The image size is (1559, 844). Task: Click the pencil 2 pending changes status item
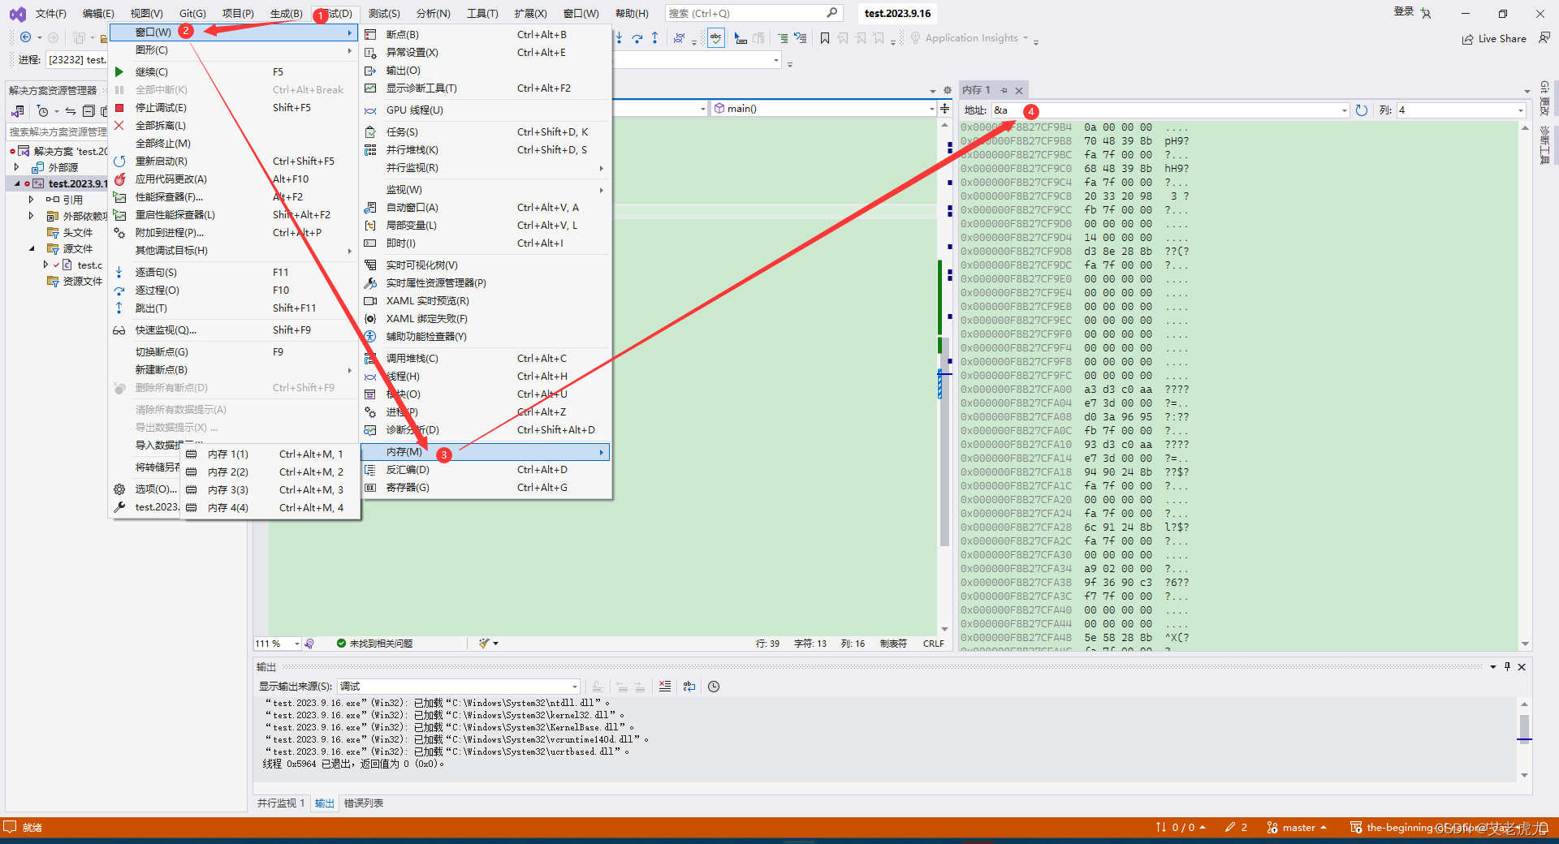[1236, 828]
